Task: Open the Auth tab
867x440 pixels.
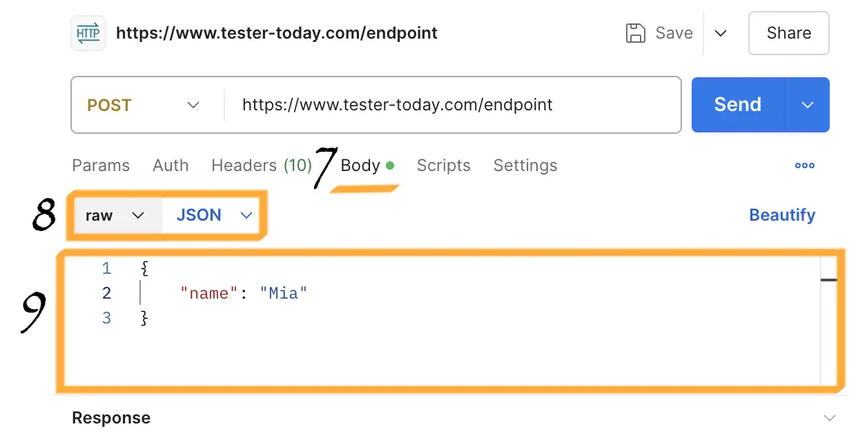Action: tap(171, 166)
